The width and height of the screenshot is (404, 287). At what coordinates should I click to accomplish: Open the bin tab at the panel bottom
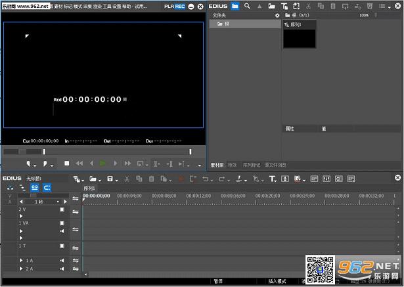click(217, 165)
